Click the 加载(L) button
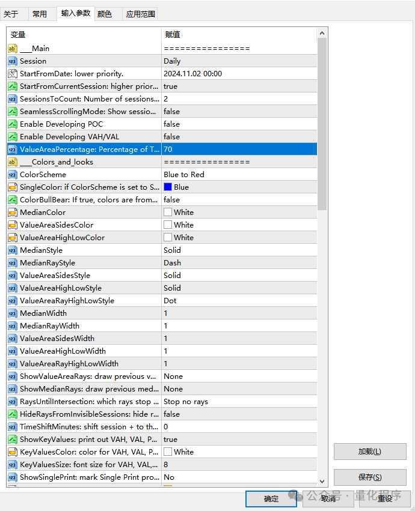The height and width of the screenshot is (511, 415). [370, 452]
